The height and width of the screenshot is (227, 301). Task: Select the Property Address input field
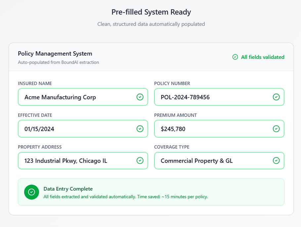point(76,160)
